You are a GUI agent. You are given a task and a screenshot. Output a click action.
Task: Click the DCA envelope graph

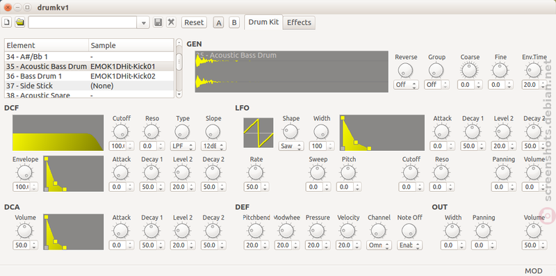74,232
